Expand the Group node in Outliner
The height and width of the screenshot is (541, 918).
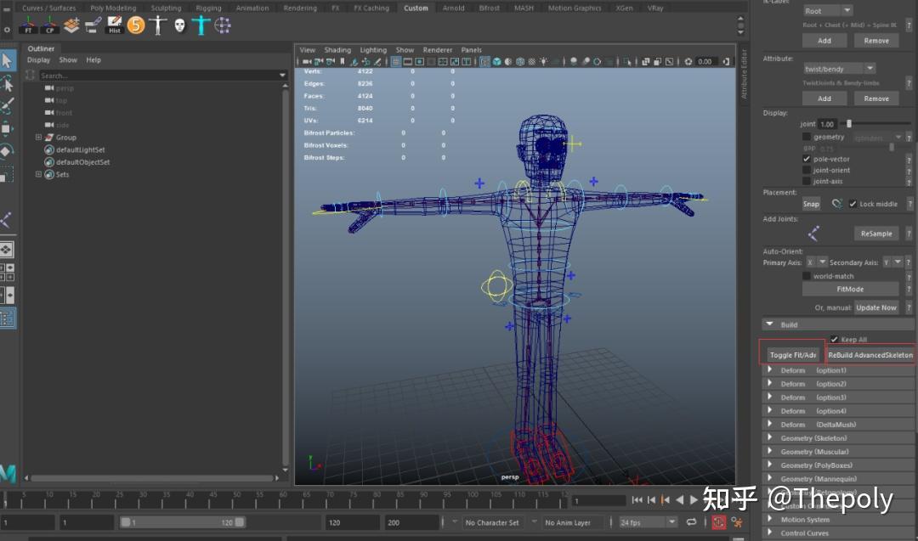coord(38,138)
